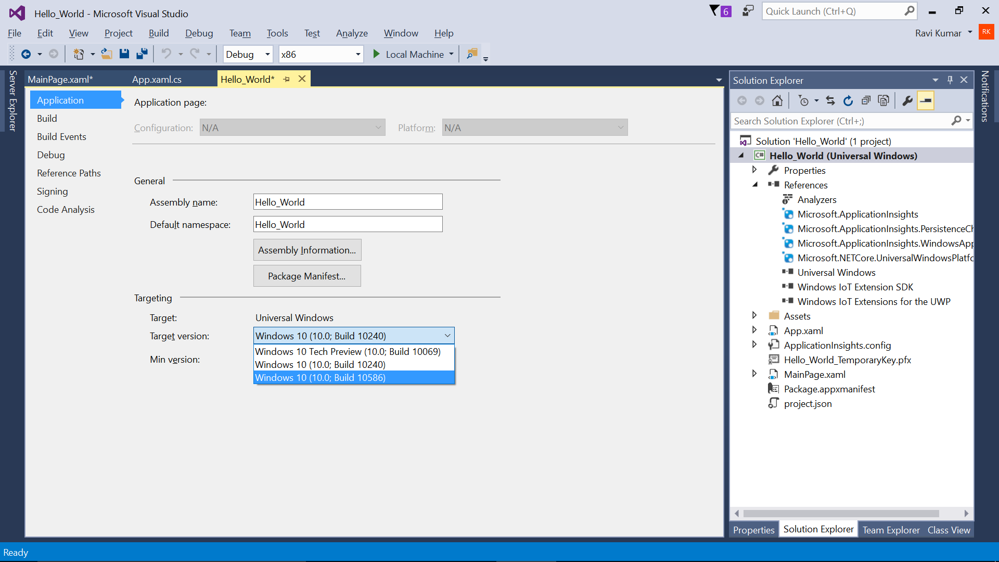Expand the Assets folder
The image size is (999, 562).
tap(754, 315)
